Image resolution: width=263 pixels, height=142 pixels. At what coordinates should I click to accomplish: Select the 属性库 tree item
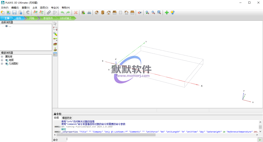point(9,57)
